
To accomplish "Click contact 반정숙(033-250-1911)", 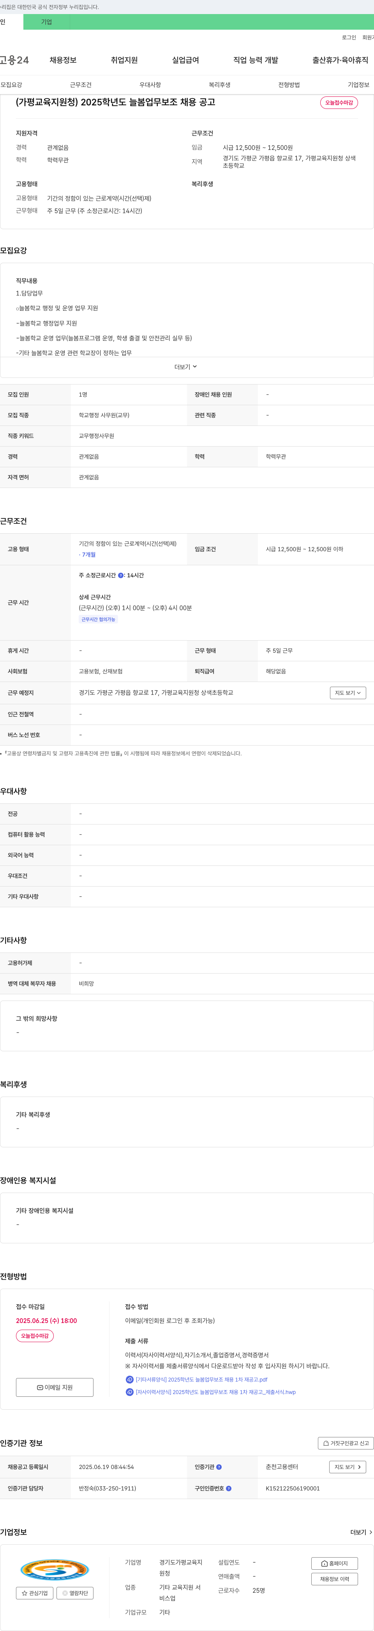I will click(108, 1489).
